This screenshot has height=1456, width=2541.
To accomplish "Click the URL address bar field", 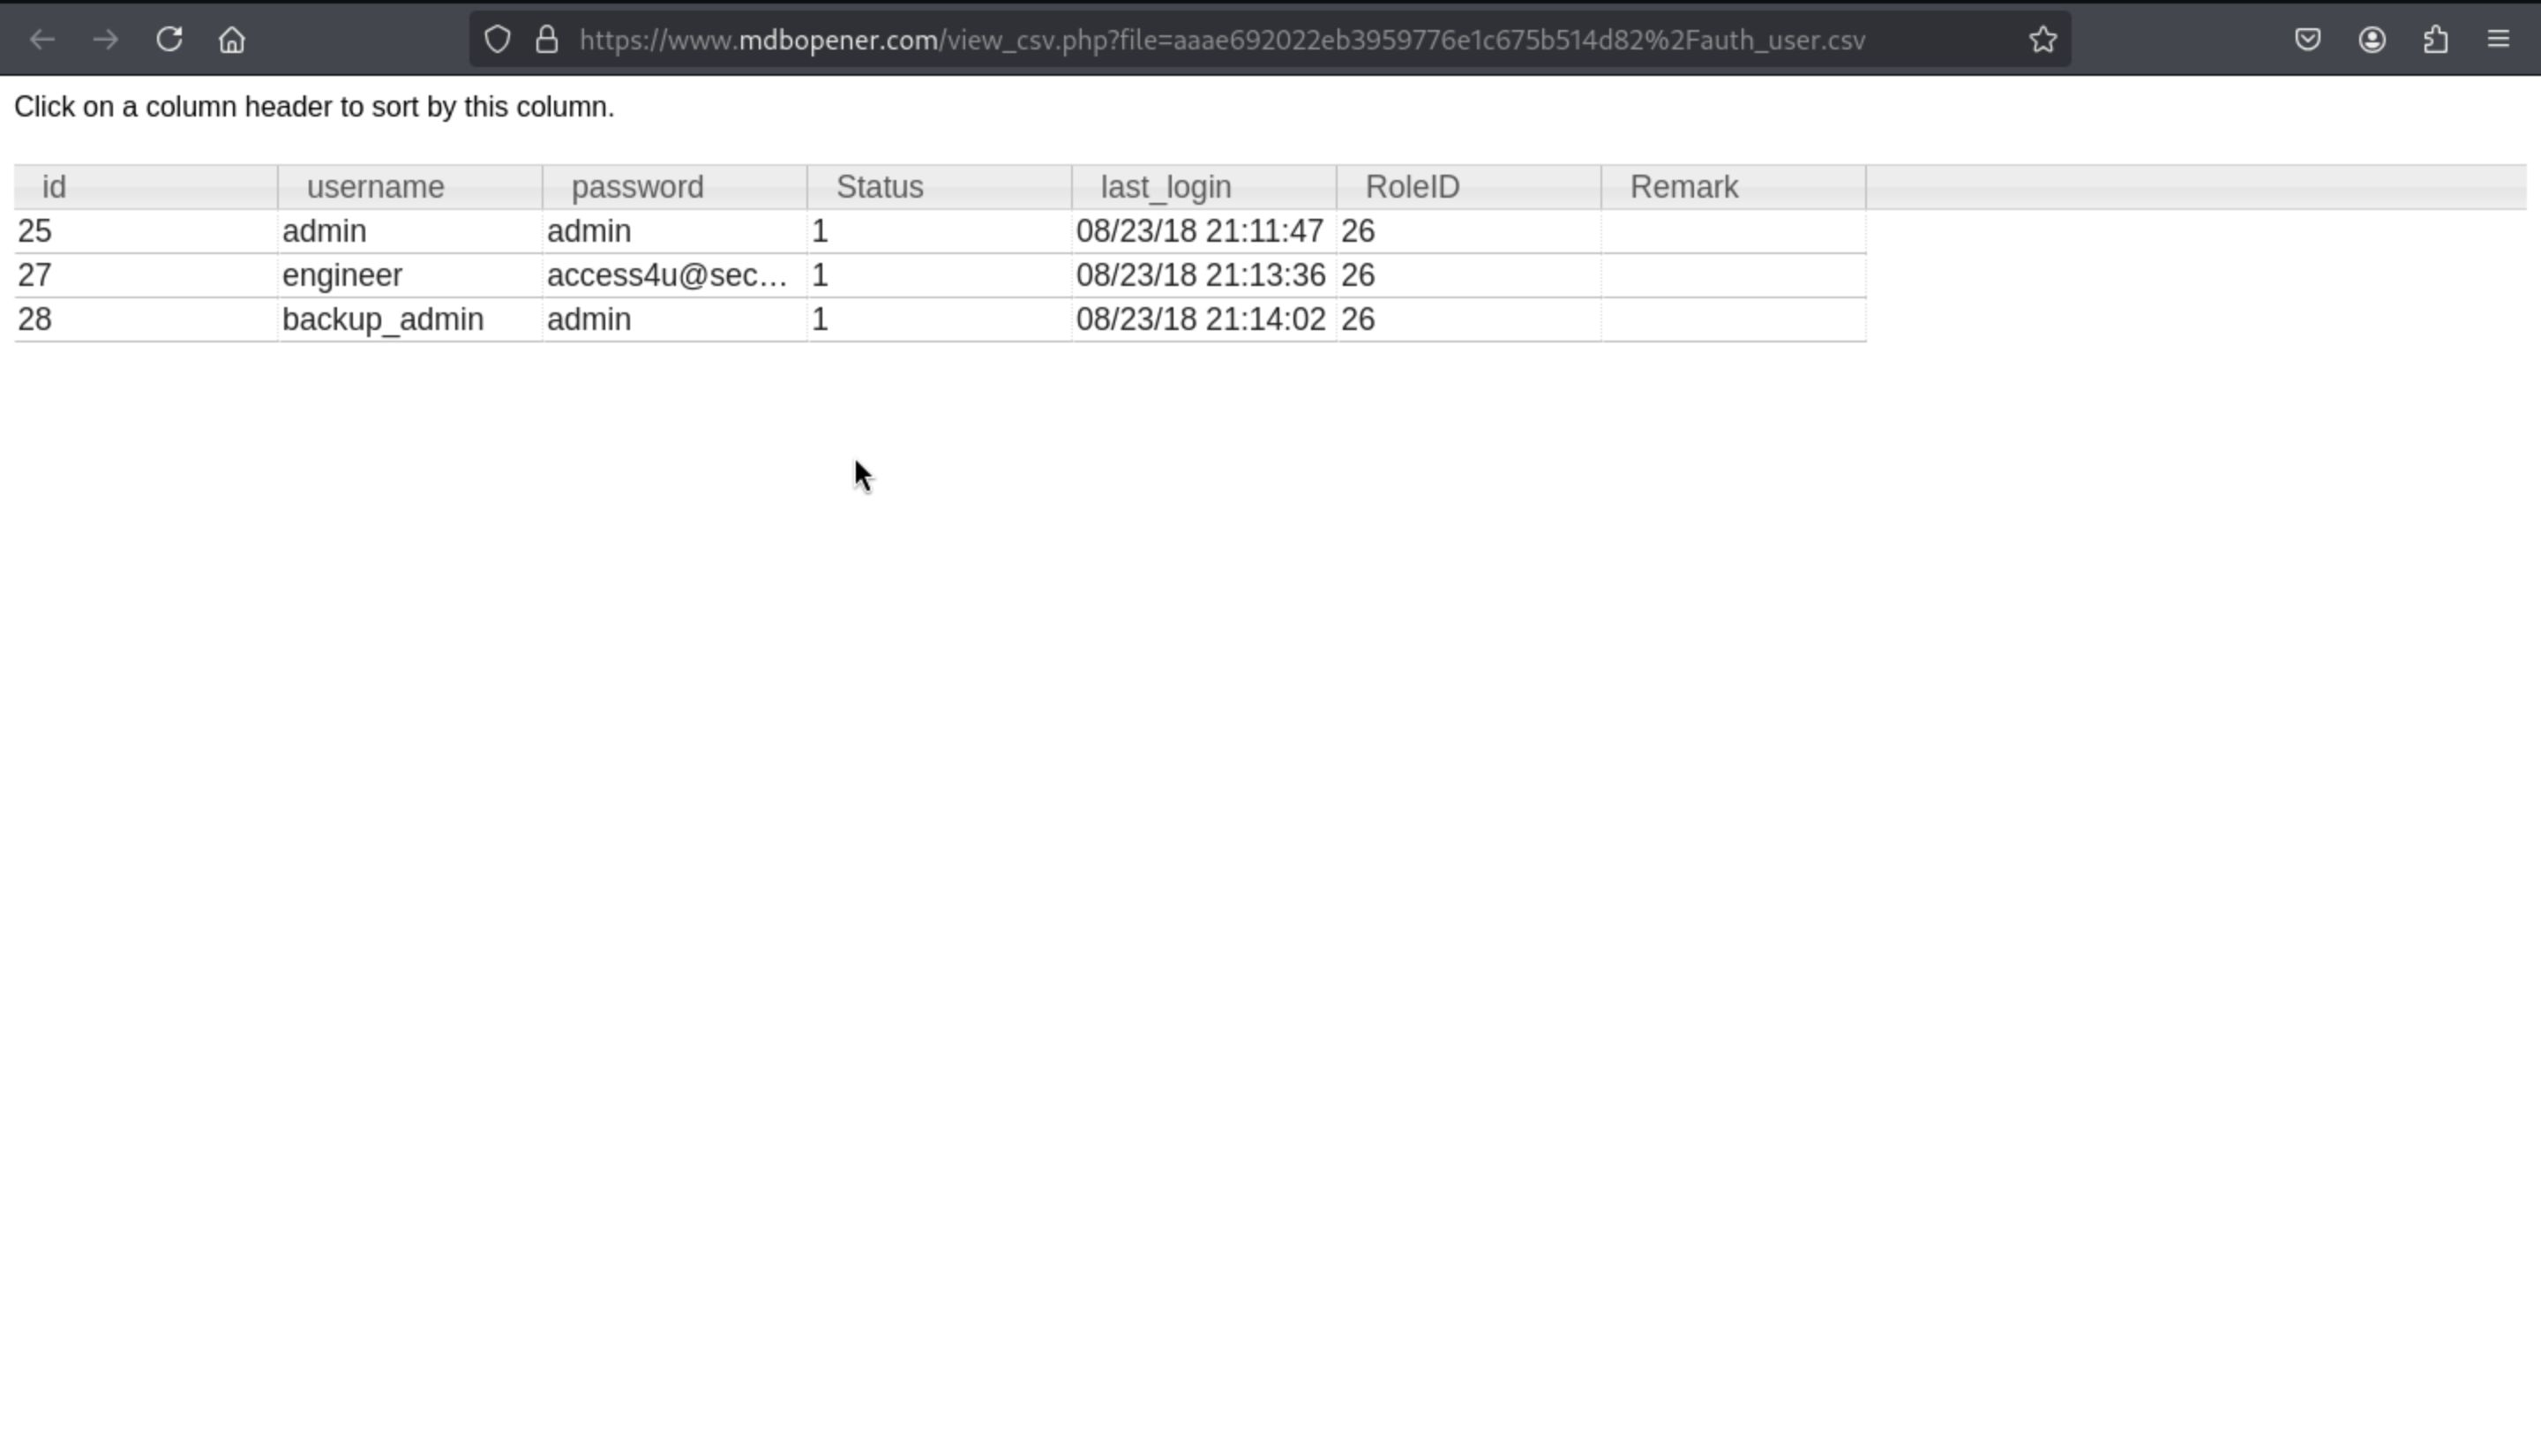I will [1221, 40].
